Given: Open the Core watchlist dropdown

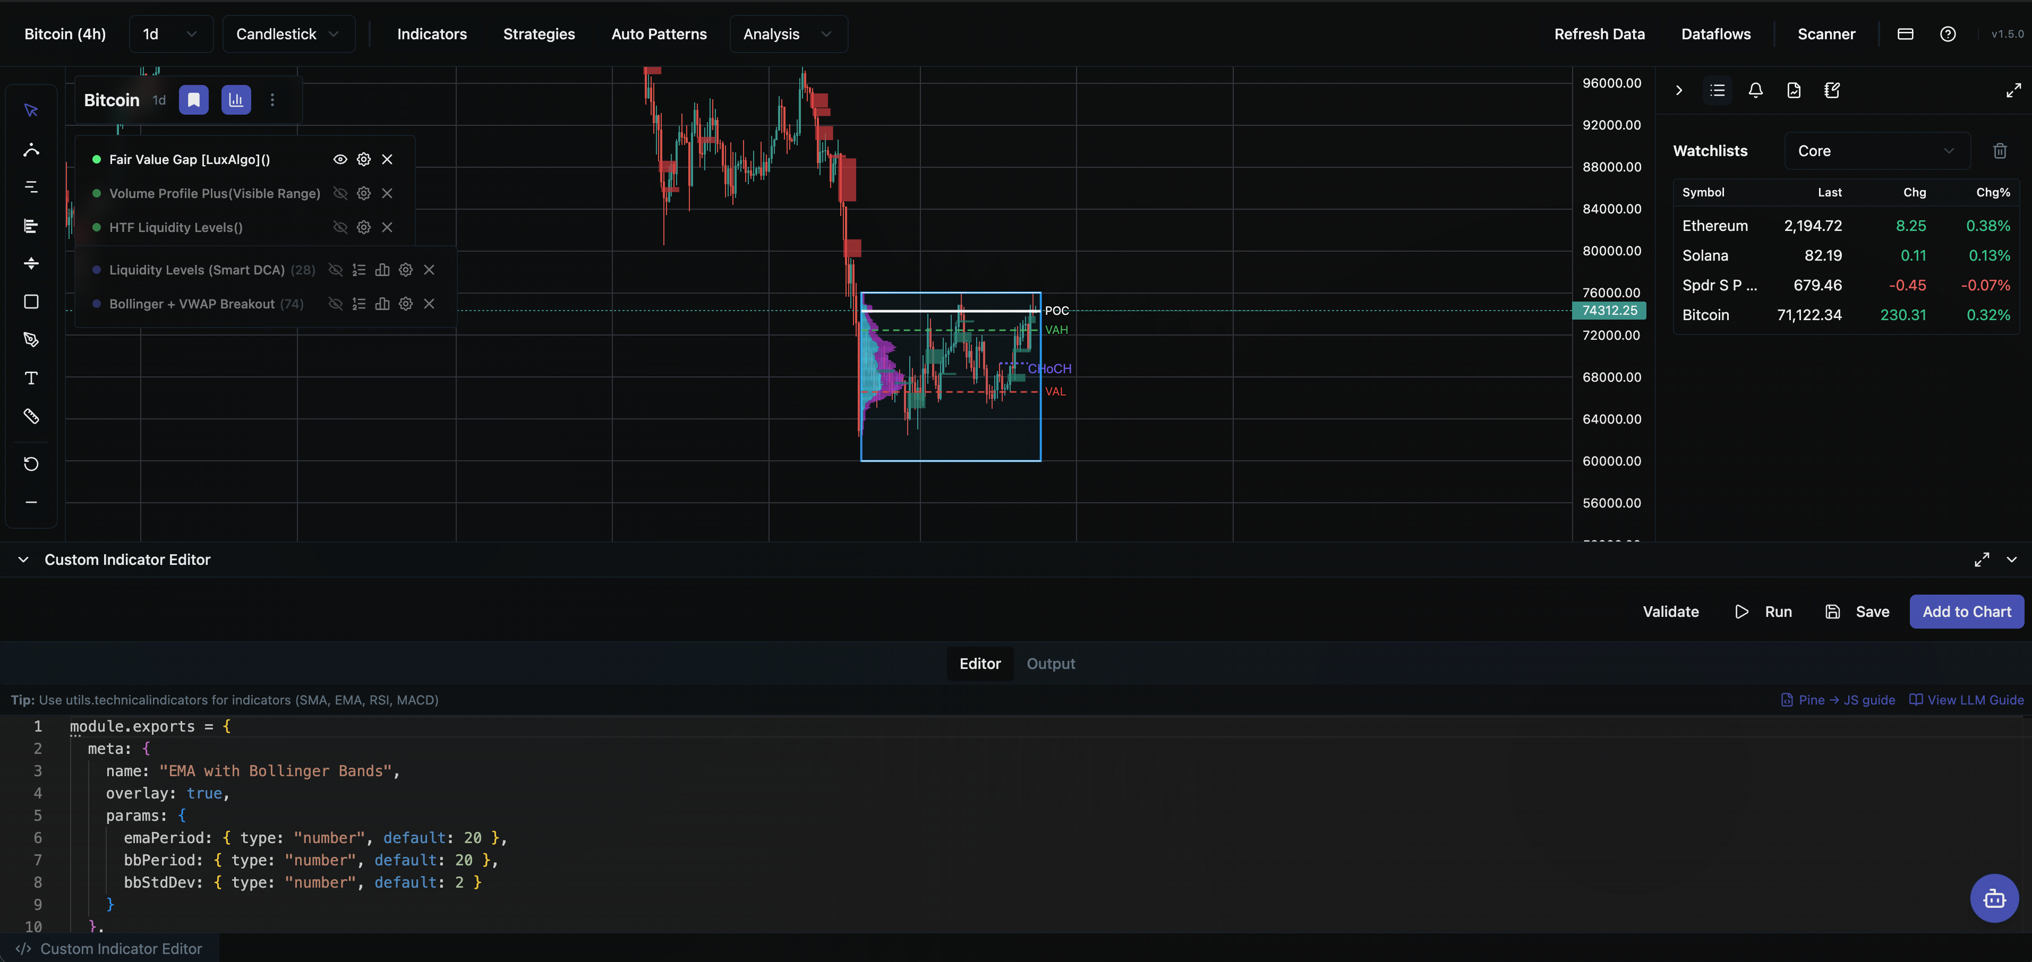Looking at the screenshot, I should coord(1877,151).
